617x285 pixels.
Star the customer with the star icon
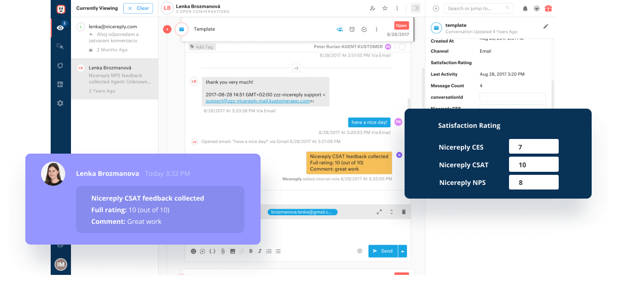click(x=385, y=8)
